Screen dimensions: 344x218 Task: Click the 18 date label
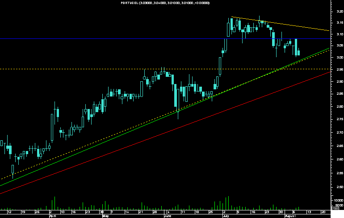point(197,212)
